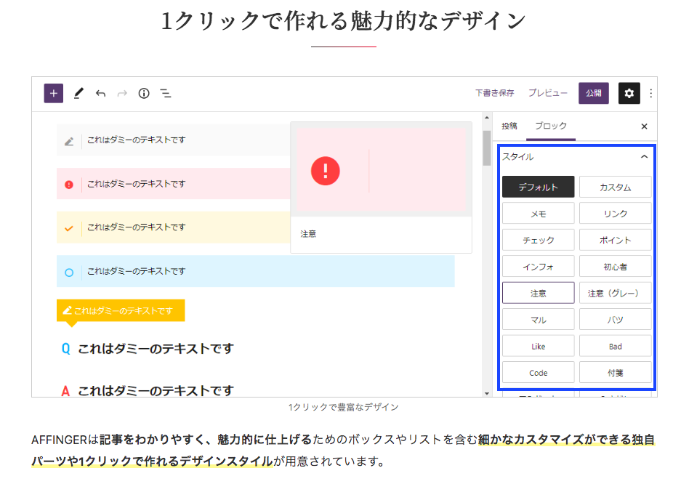Click the purple 公開 publish button
The width and height of the screenshot is (681, 484).
pos(593,93)
